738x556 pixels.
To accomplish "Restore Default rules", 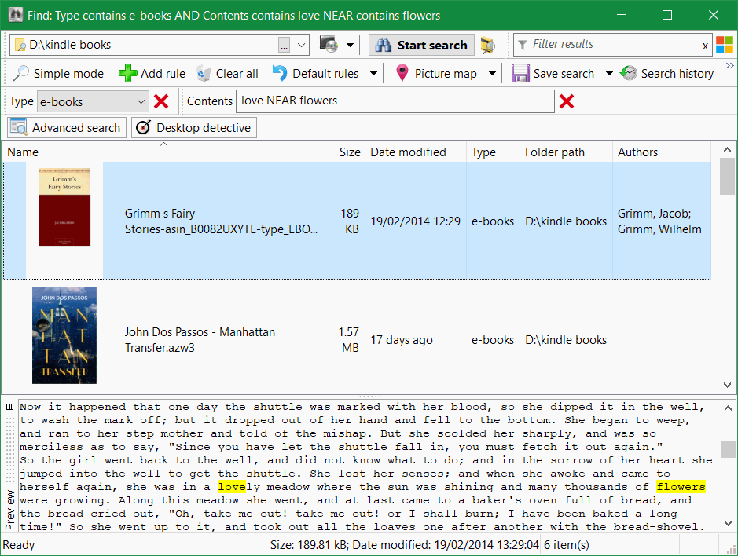I will [315, 74].
